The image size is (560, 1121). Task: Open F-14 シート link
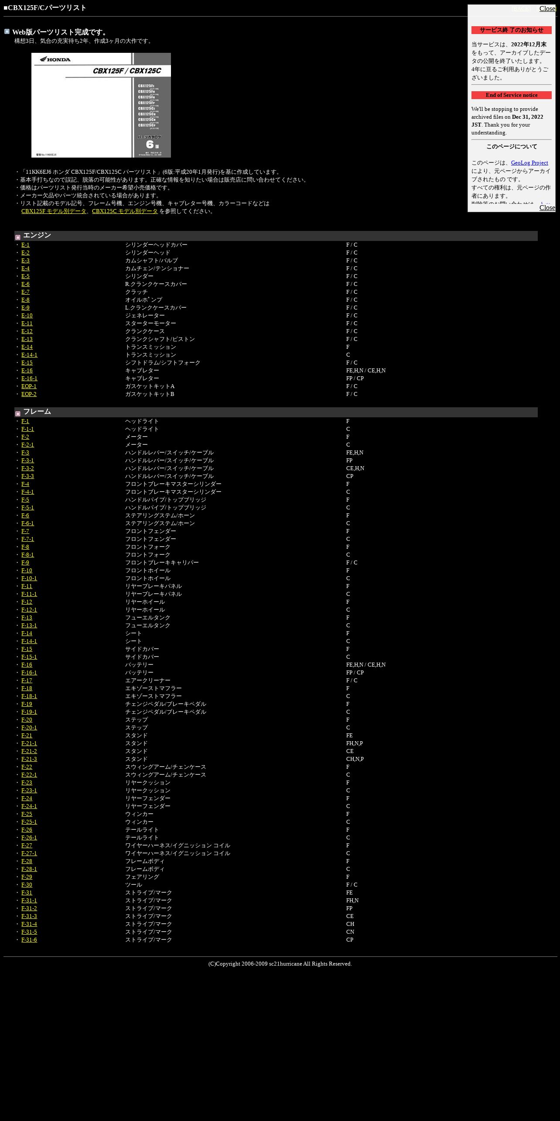pyautogui.click(x=27, y=633)
